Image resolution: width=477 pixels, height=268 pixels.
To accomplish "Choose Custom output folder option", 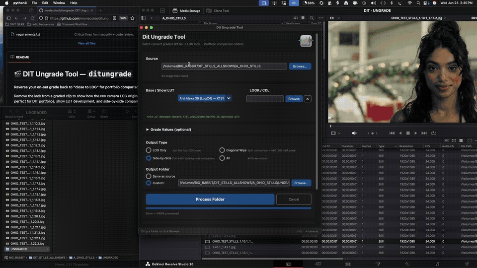I will [x=149, y=183].
